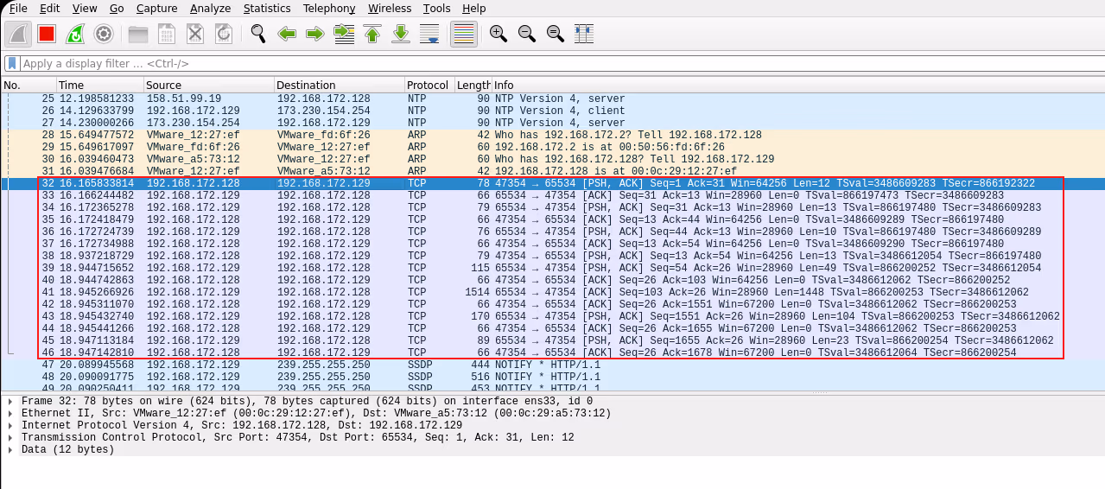Image resolution: width=1105 pixels, height=489 pixels.
Task: Start capture with the shark fin icon
Action: [19, 35]
